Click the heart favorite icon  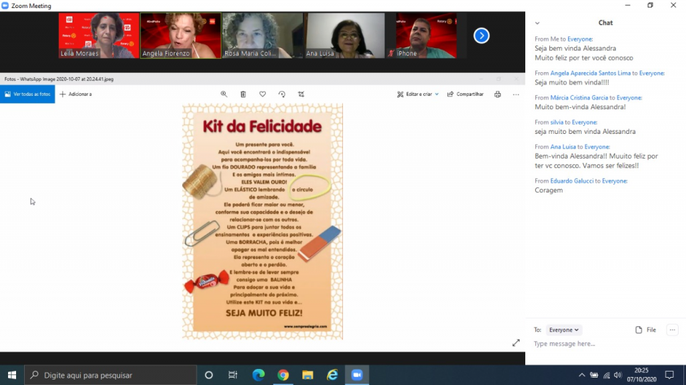[263, 94]
